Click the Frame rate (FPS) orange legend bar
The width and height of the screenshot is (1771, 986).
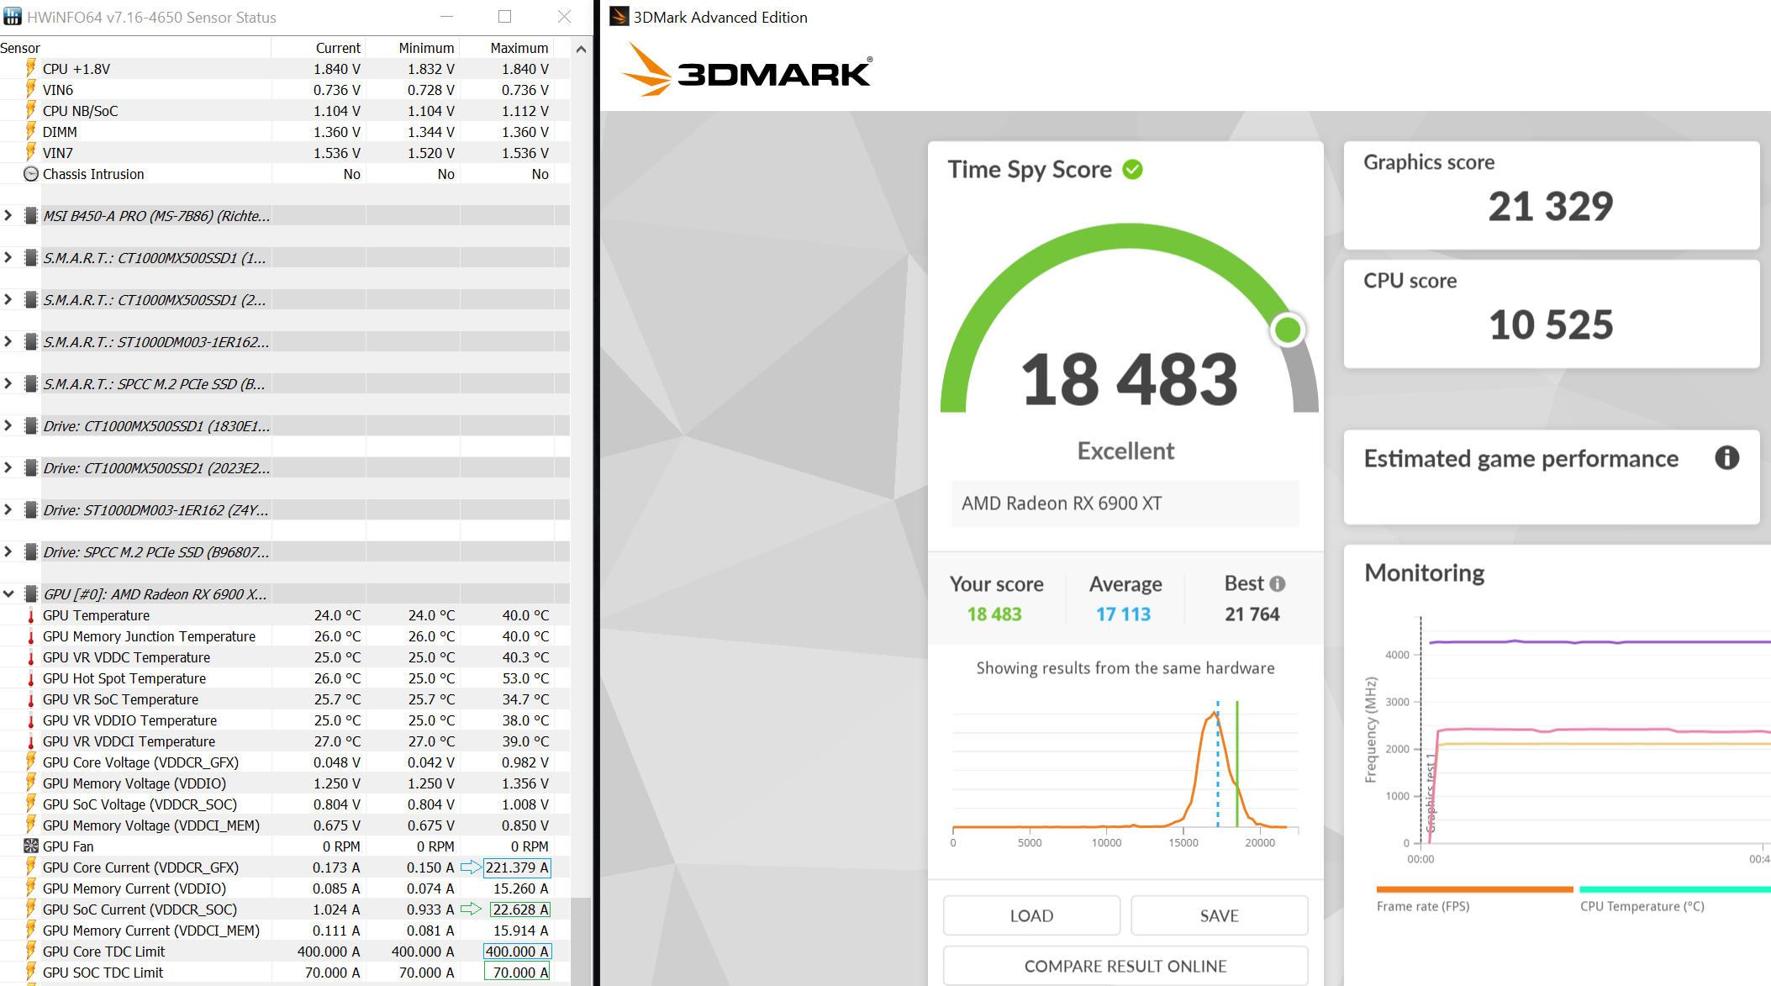[1474, 889]
